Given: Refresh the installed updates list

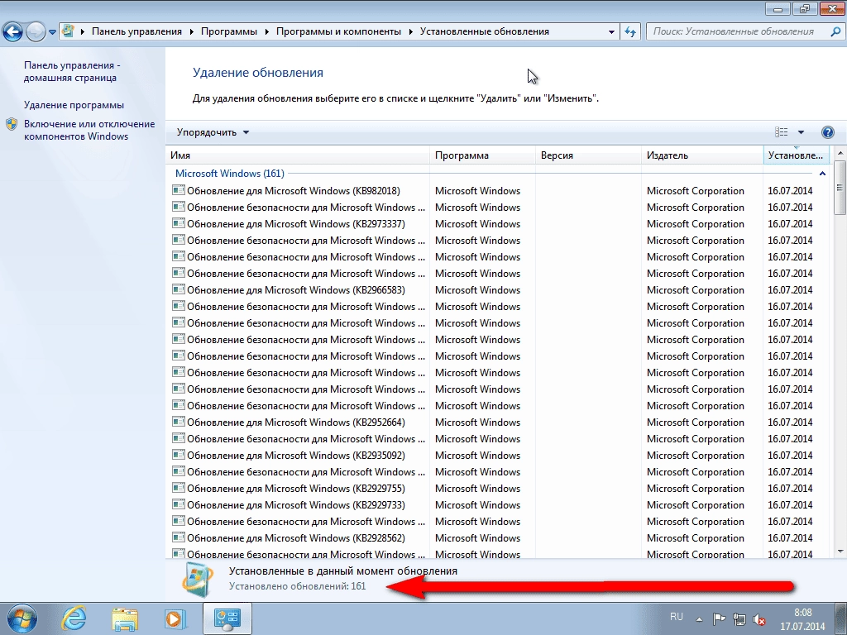Looking at the screenshot, I should [x=629, y=32].
